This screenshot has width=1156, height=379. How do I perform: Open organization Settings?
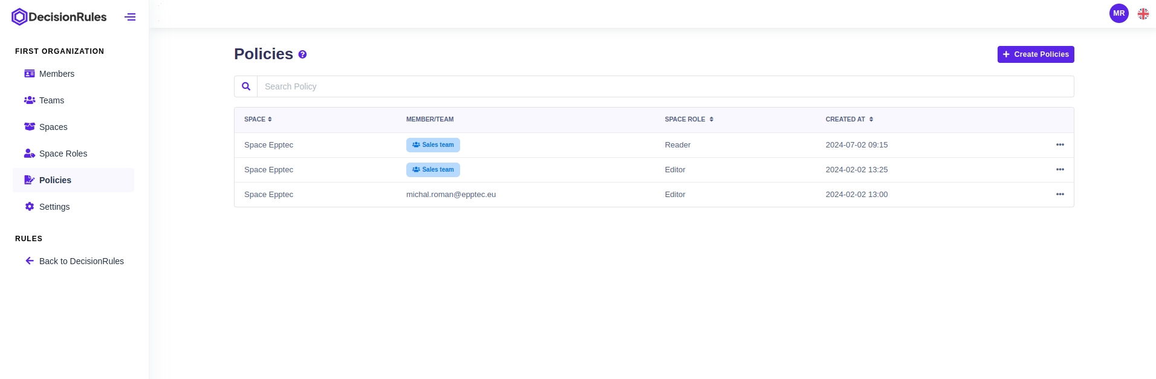point(54,207)
